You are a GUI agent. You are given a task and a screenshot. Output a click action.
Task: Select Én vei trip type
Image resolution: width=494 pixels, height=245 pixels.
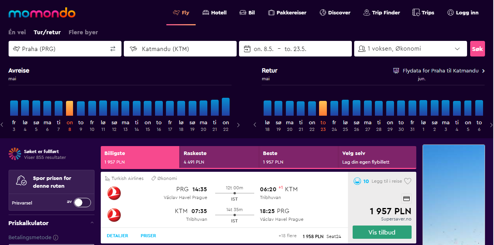(x=17, y=32)
